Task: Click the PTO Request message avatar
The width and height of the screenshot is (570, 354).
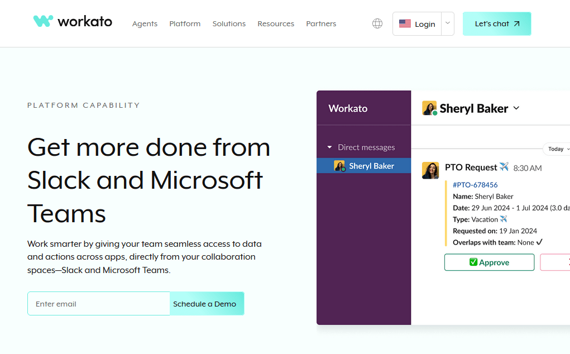Action: tap(430, 170)
